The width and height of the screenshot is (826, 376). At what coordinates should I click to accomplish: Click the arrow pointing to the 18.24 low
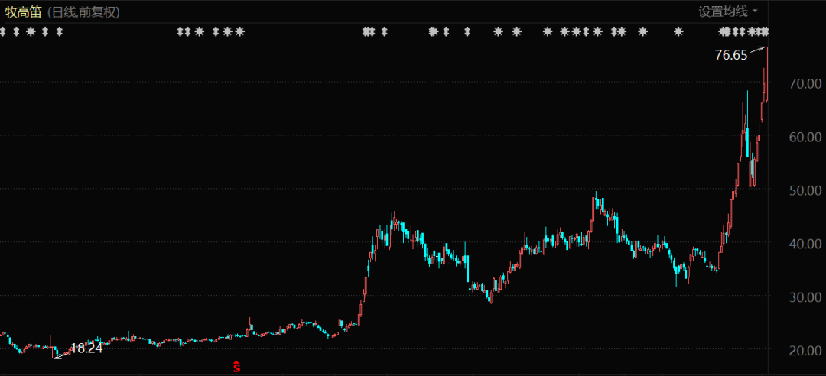tap(61, 353)
